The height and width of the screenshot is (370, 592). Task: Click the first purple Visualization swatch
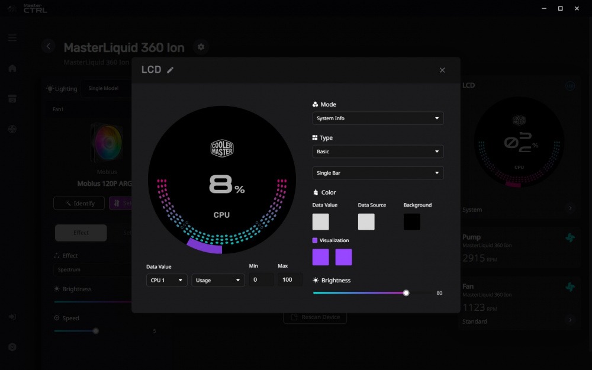coord(320,257)
